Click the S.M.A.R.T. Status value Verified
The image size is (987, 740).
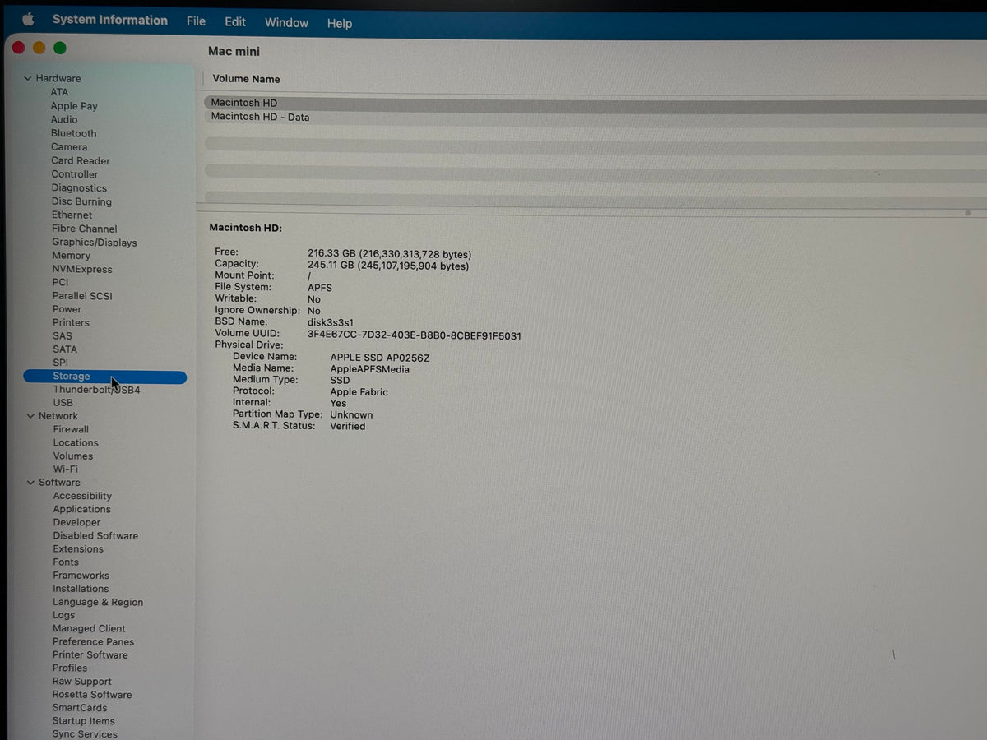(348, 427)
